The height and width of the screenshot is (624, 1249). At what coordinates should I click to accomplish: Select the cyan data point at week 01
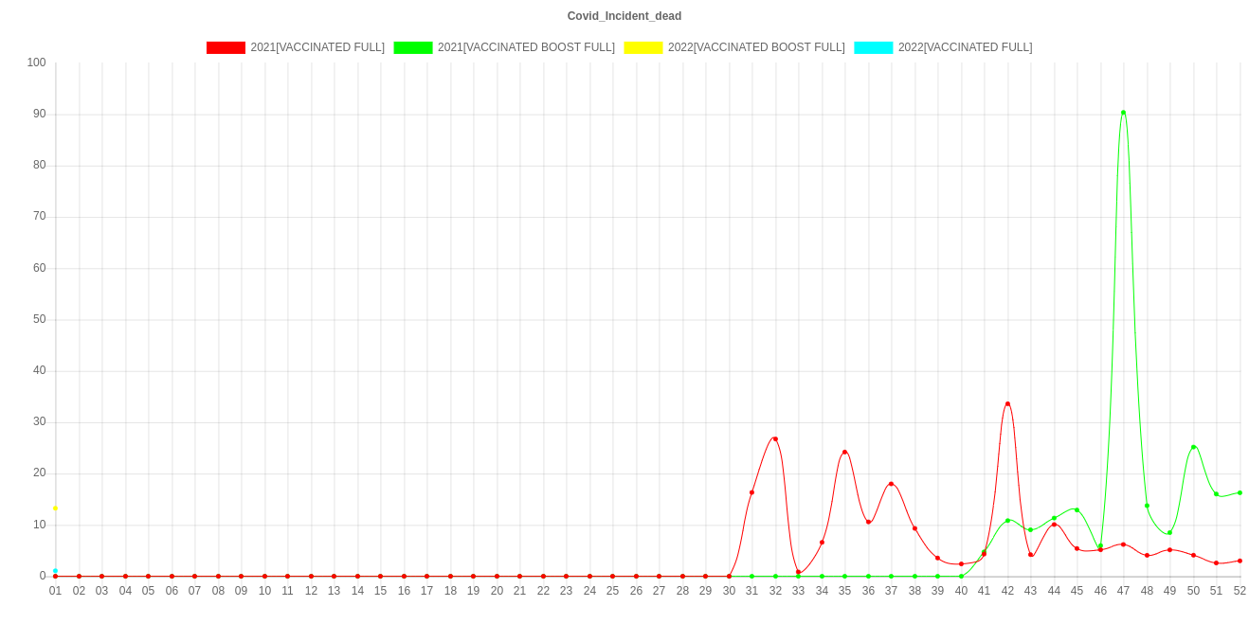(55, 571)
